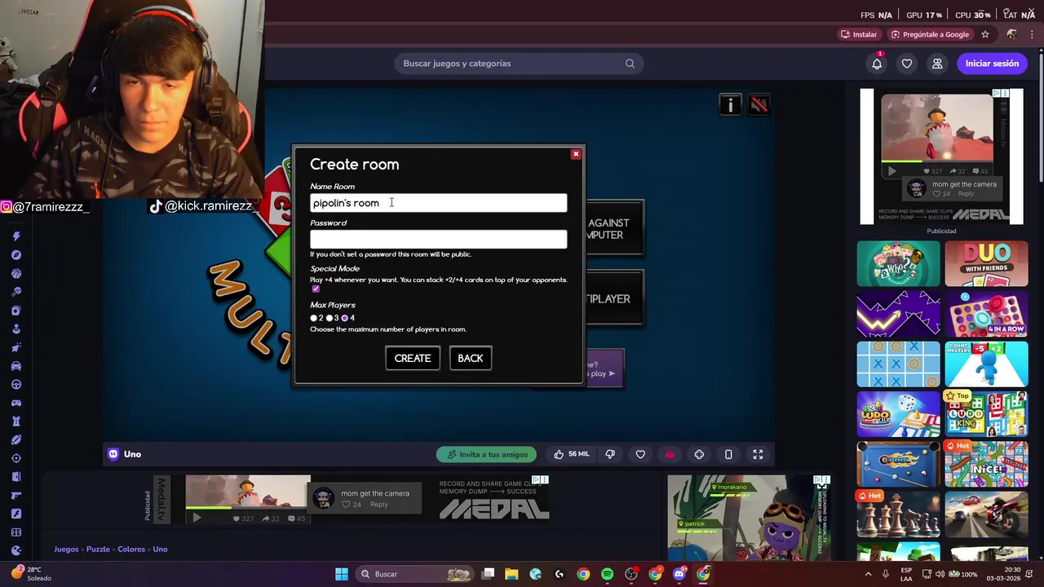This screenshot has width=1044, height=587.
Task: Open car sidebar category icon
Action: [x=15, y=366]
